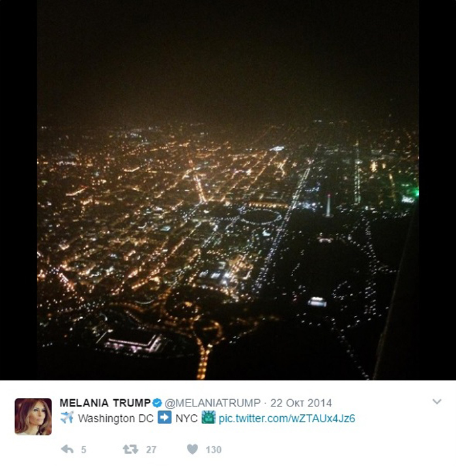
Task: Open the tweet's 22 Окт 2014 timestamp
Action: coord(301,403)
